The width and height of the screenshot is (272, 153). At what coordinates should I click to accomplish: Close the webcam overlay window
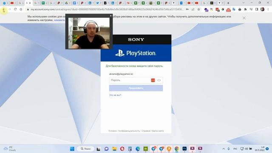[x=110, y=16]
